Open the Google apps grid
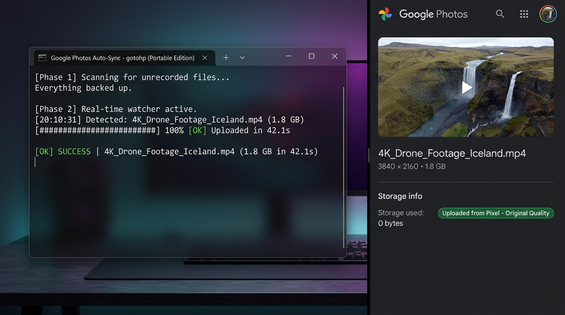This screenshot has width=565, height=315. click(x=524, y=14)
